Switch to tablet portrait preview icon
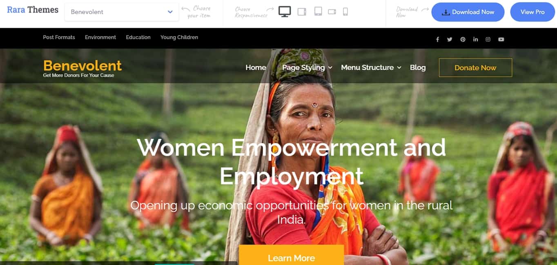The image size is (557, 265). pyautogui.click(x=318, y=11)
